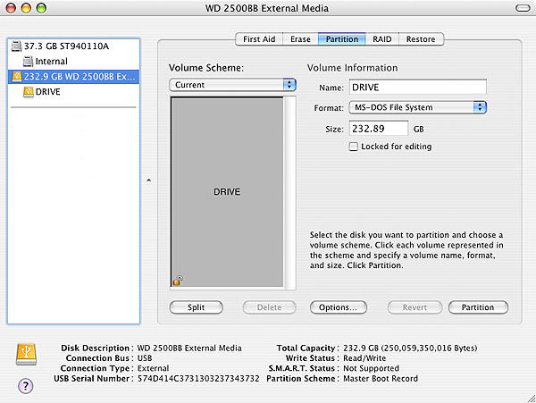Click the Partition button at bottom right
The height and width of the screenshot is (403, 536).
[478, 307]
